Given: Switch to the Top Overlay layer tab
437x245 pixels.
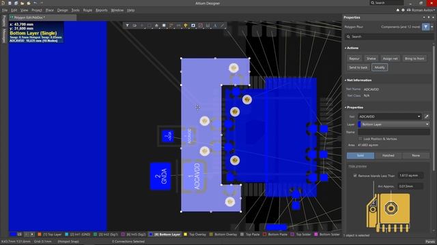Looking at the screenshot, I should 195,234.
